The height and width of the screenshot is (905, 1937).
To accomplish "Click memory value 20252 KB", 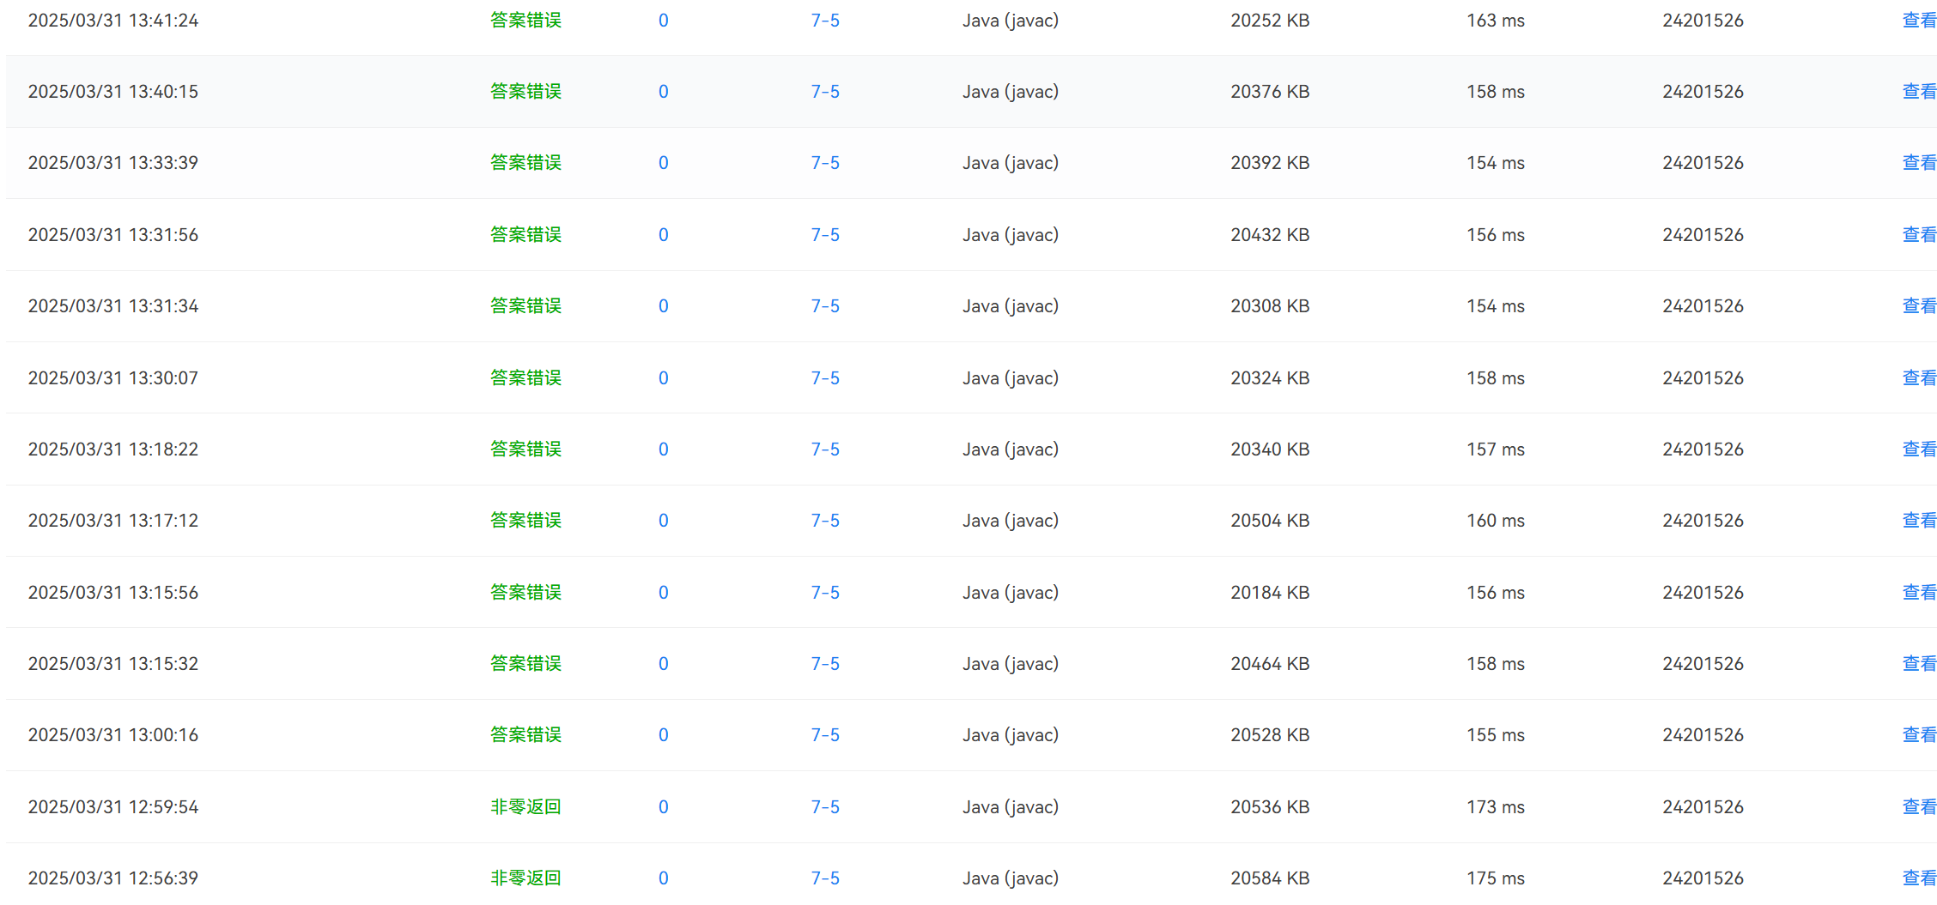I will tap(1270, 21).
